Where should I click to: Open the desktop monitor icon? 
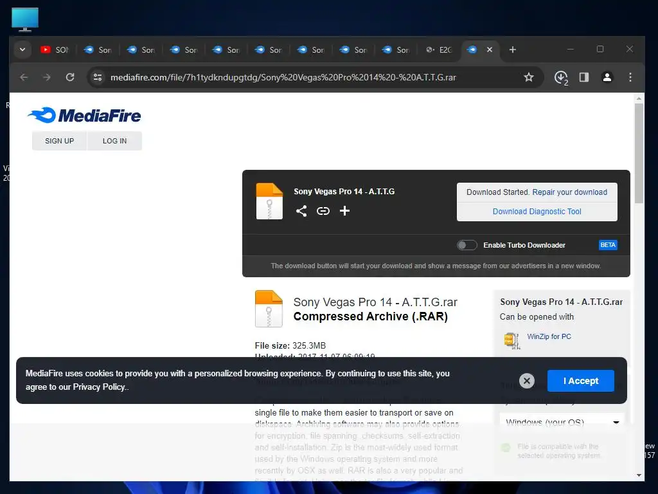point(25,19)
